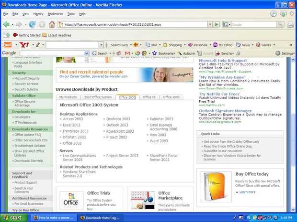Click the Office Update FAQ sidebar link
The width and height of the screenshot is (297, 222).
point(28,135)
